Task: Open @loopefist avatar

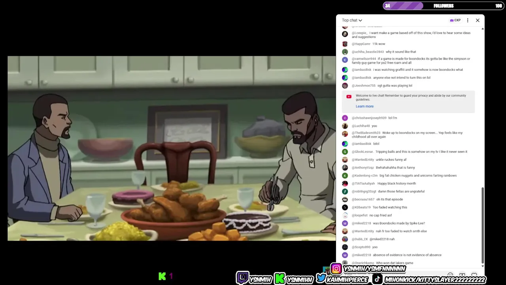Action: pos(345,215)
